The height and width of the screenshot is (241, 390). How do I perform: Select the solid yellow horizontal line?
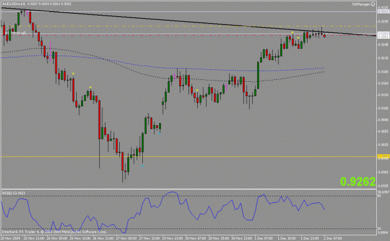[188, 156]
